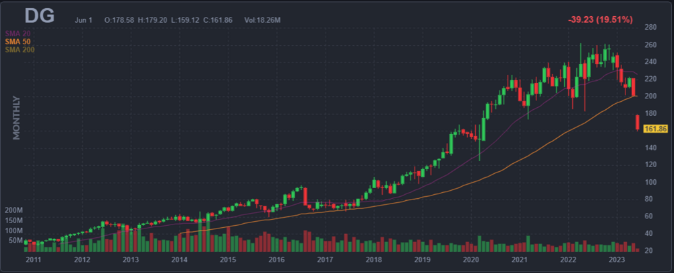
Task: Select the 2020 year marker on time axis
Action: coord(470,260)
